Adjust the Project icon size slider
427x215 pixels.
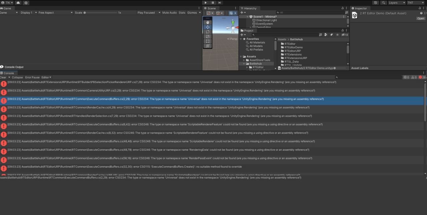click(x=340, y=68)
